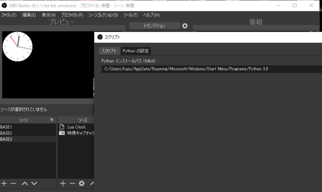Image resolution: width=322 pixels, height=192 pixels.
Task: Minimize the OBS Studio window
Action: (278, 6)
